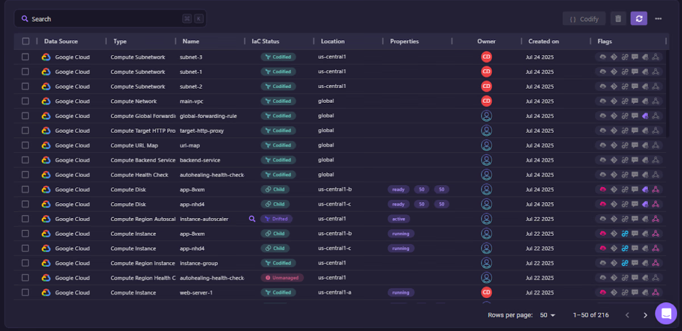This screenshot has width=682, height=331.
Task: Check the box for web-server-1 row
Action: tap(25, 292)
